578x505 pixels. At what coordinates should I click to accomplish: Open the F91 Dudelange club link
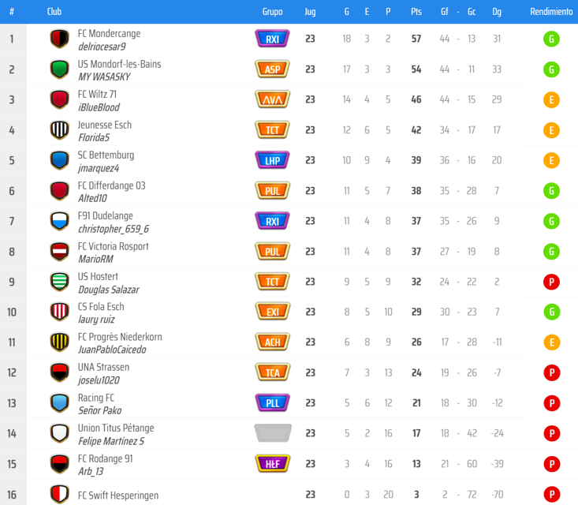tap(105, 215)
